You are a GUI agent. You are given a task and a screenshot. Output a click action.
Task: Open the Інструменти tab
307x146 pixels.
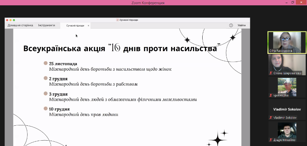click(46, 25)
